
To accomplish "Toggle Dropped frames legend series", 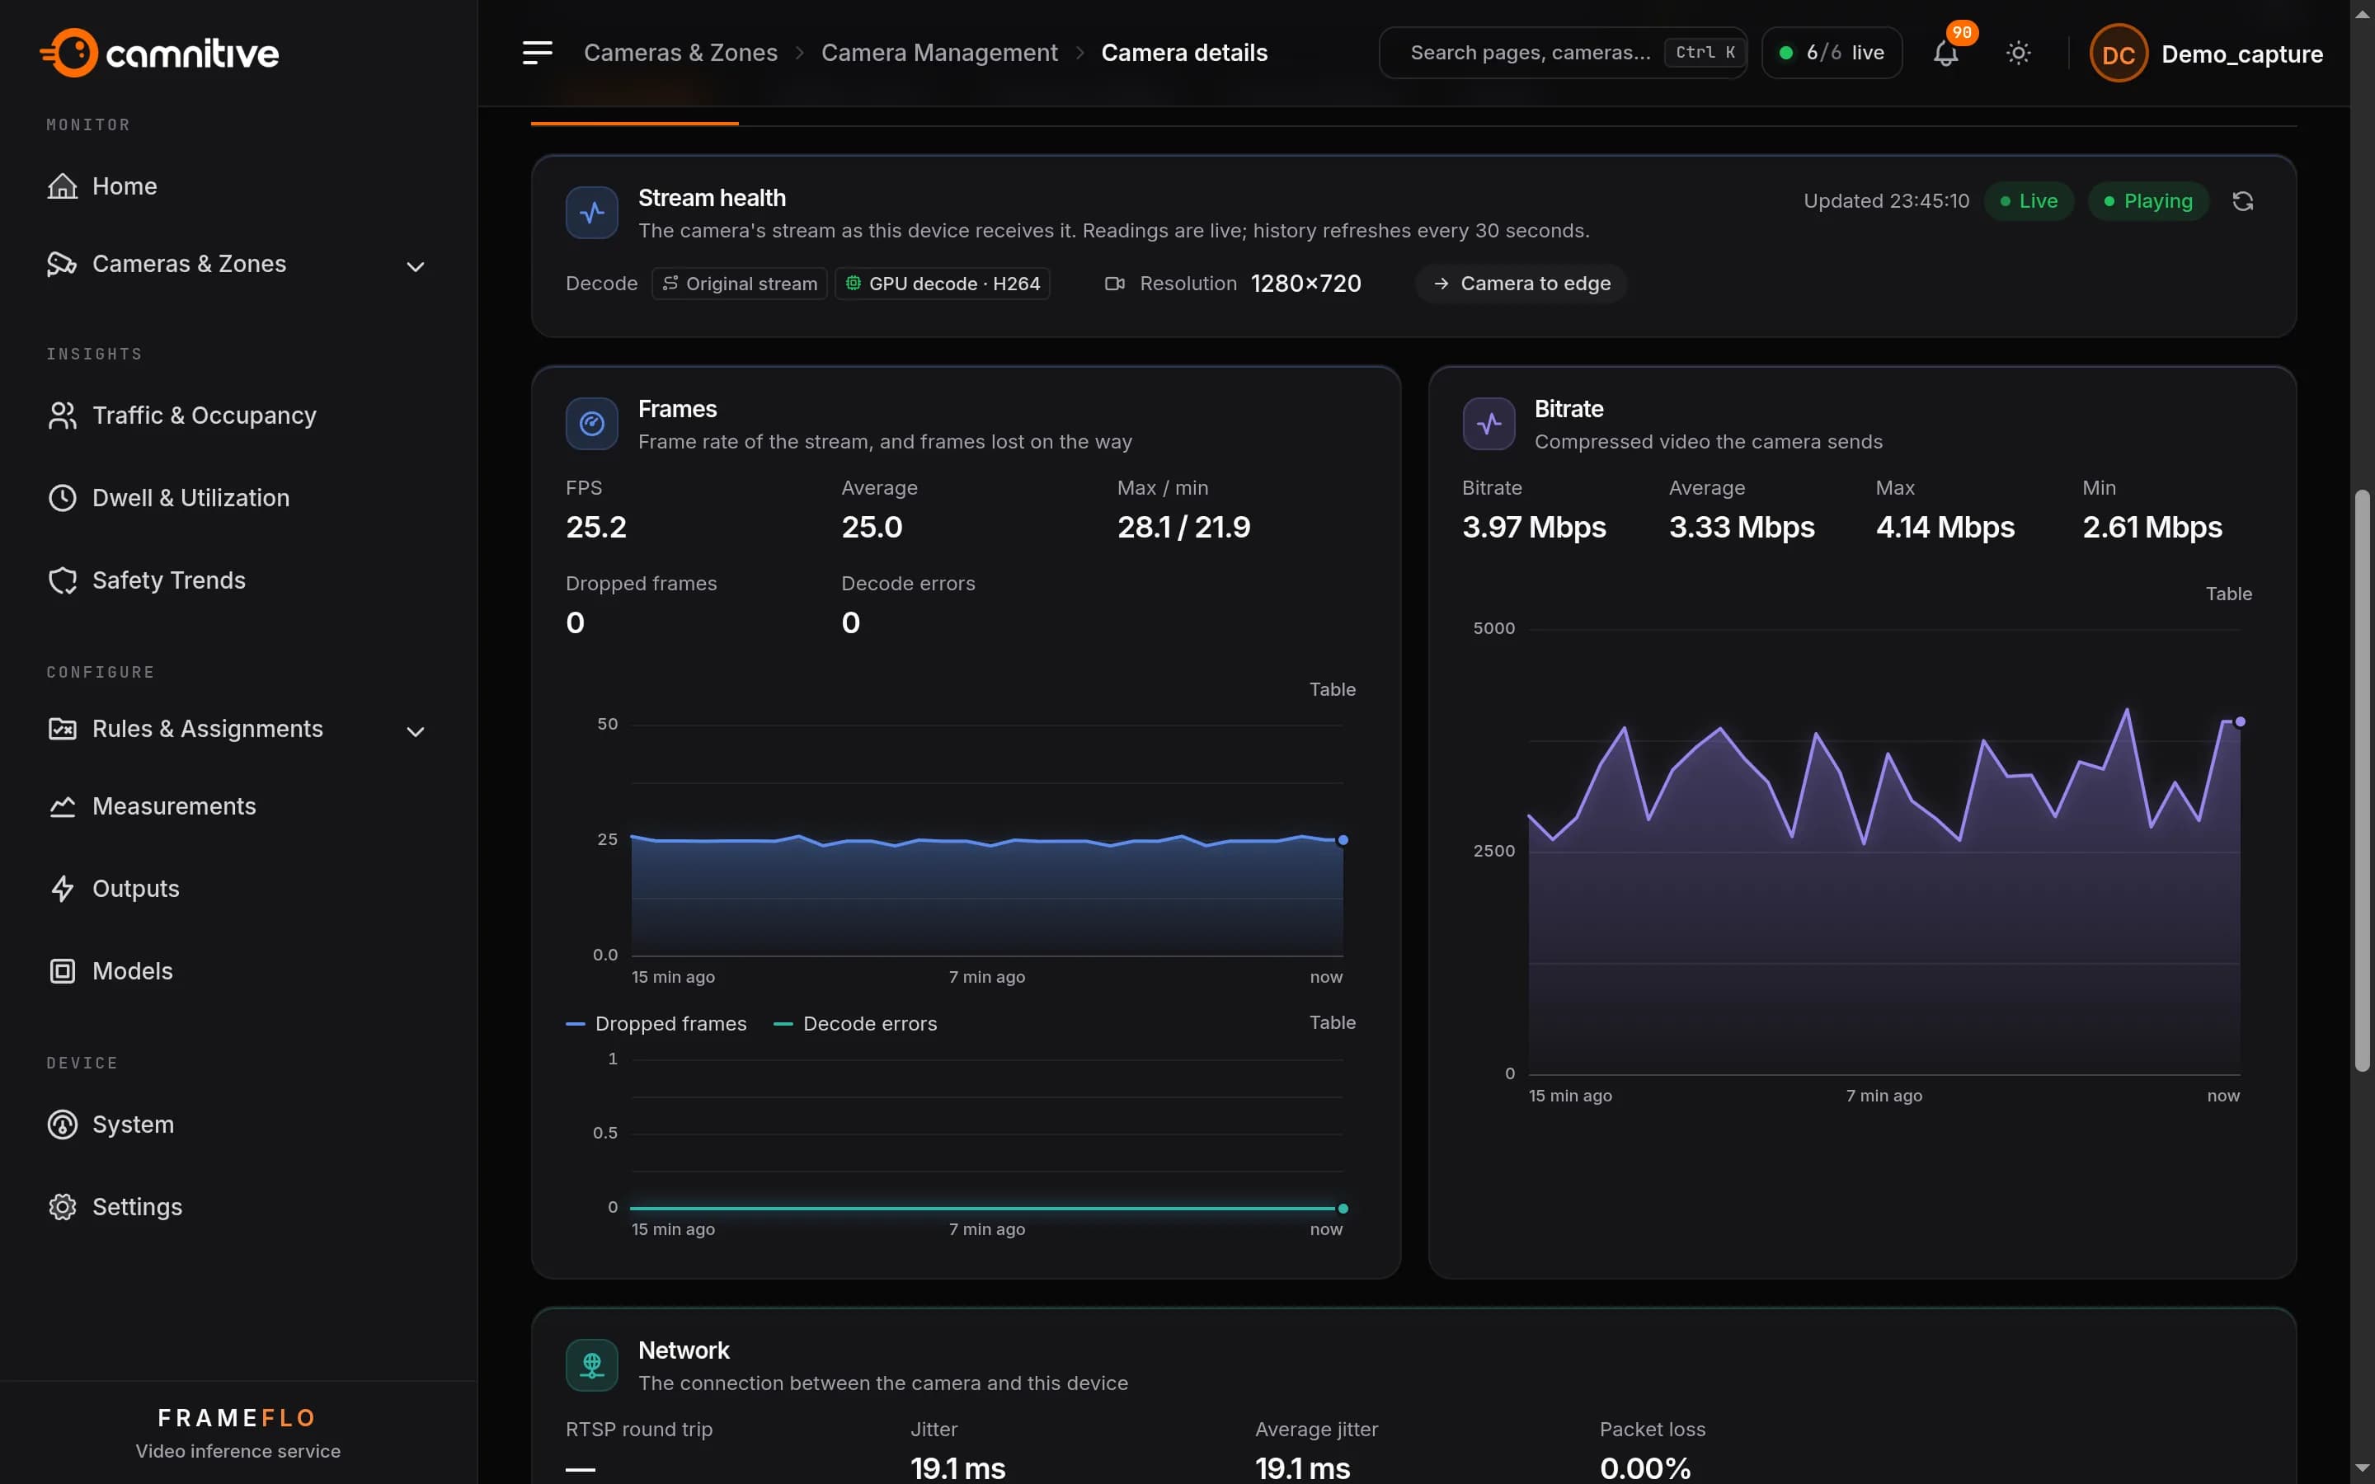I will [656, 1024].
